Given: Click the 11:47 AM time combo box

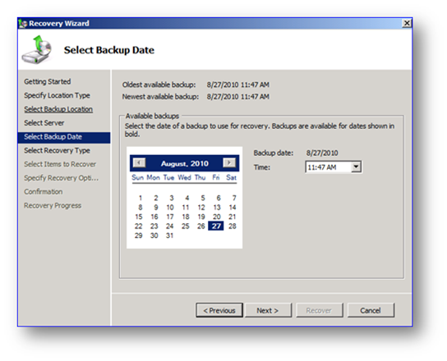Looking at the screenshot, I should 334,167.
